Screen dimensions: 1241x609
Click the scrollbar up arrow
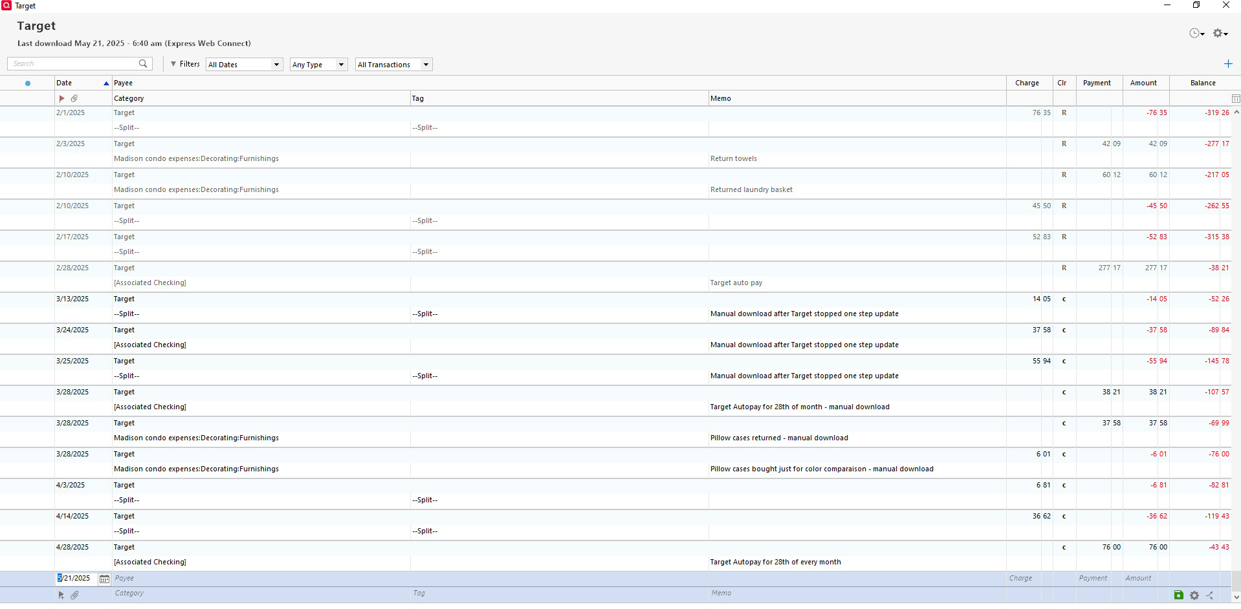tap(1236, 112)
